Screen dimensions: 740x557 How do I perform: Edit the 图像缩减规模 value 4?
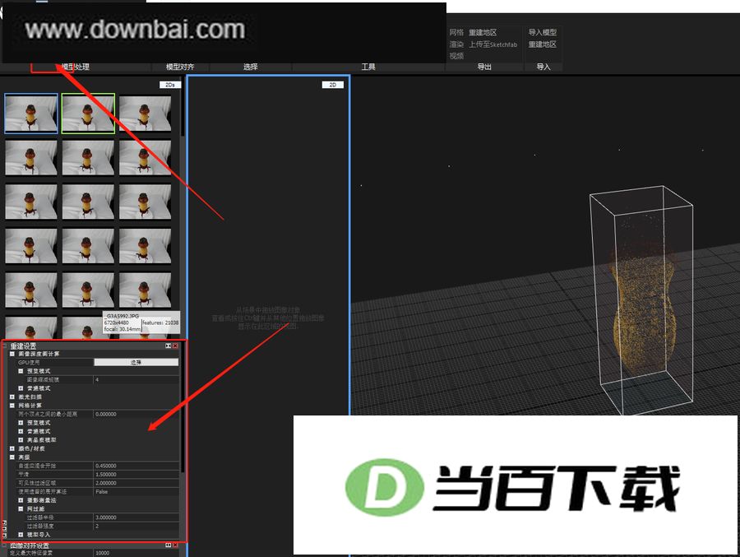click(136, 380)
